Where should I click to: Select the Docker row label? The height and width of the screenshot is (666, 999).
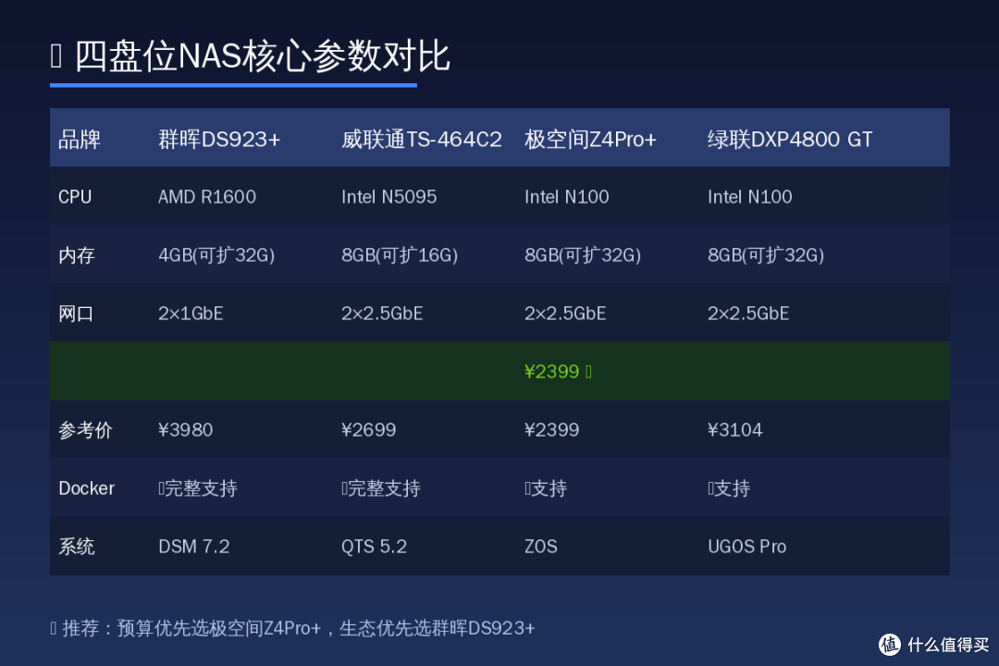86,488
